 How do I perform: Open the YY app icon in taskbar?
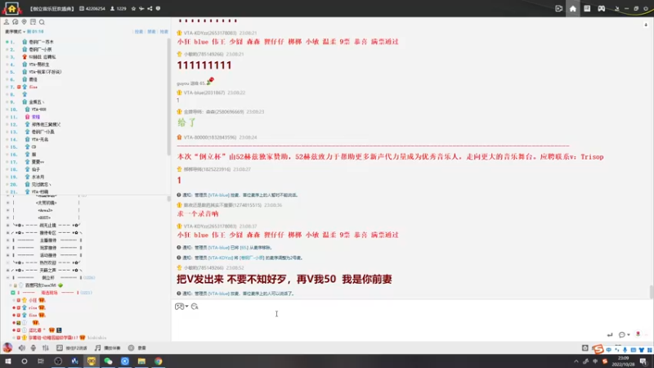click(92, 361)
